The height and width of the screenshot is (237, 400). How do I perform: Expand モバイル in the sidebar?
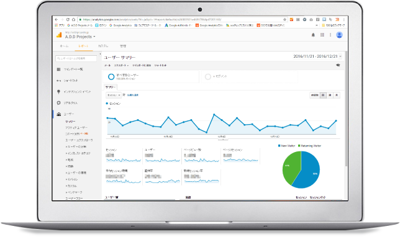coord(71,179)
